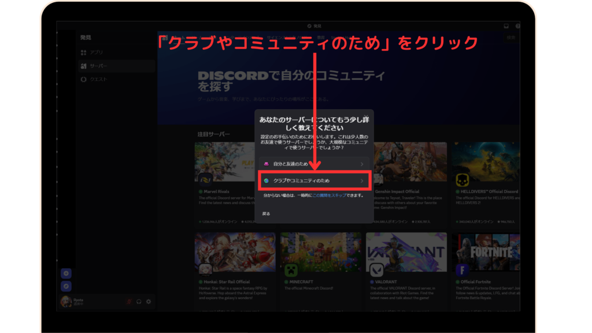Open the inbox icon in title bar
The image size is (592, 333).
coord(506,26)
